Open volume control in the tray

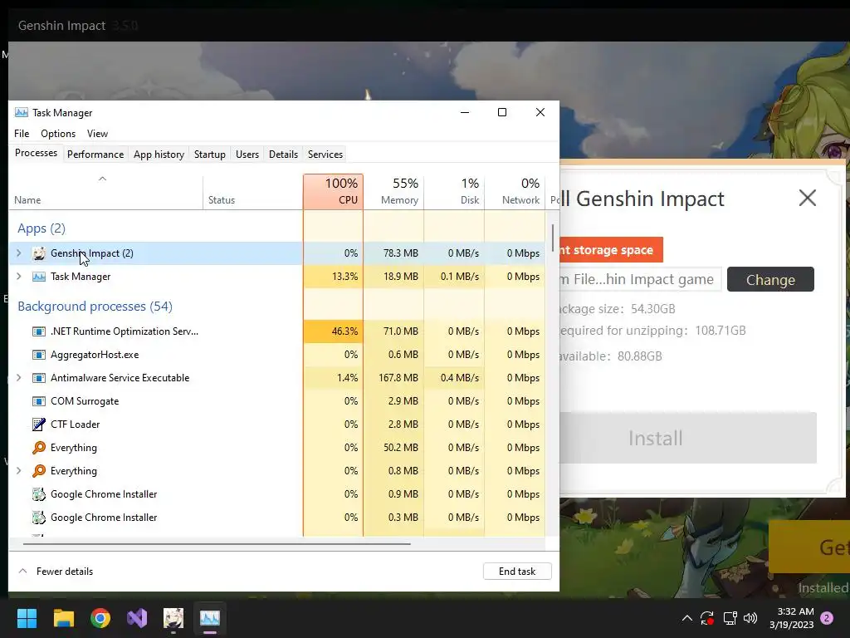pyautogui.click(x=750, y=618)
